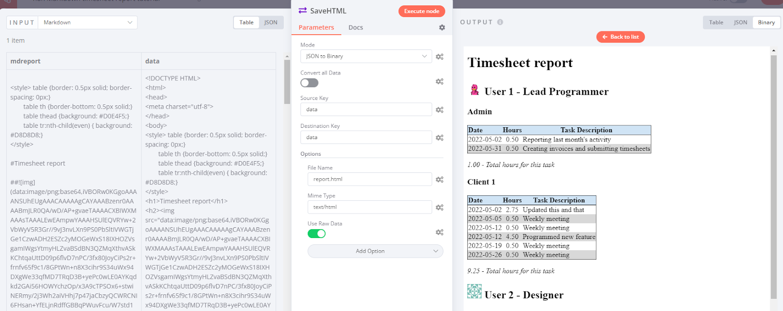The height and width of the screenshot is (311, 783).
Task: Open the node settings gear icon
Action: tap(442, 27)
